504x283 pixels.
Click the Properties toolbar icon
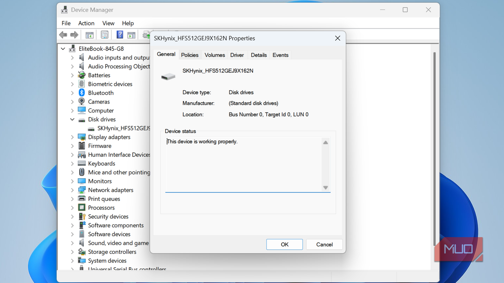coord(104,35)
